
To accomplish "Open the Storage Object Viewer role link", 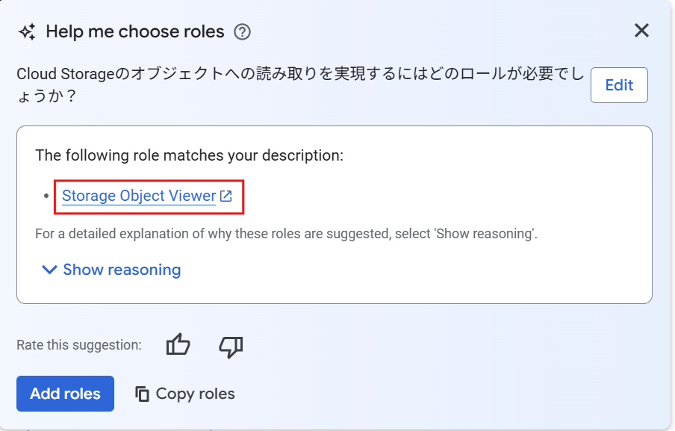I will (139, 196).
